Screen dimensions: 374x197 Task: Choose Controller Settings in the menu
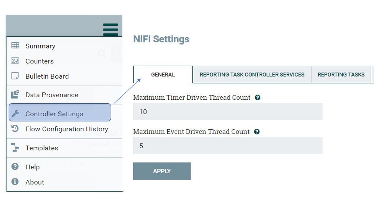pos(60,112)
